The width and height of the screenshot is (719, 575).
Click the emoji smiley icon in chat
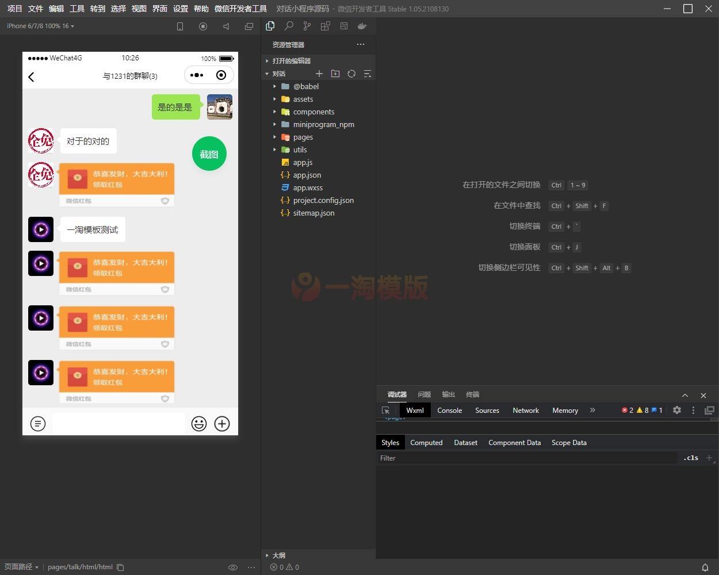pyautogui.click(x=199, y=424)
